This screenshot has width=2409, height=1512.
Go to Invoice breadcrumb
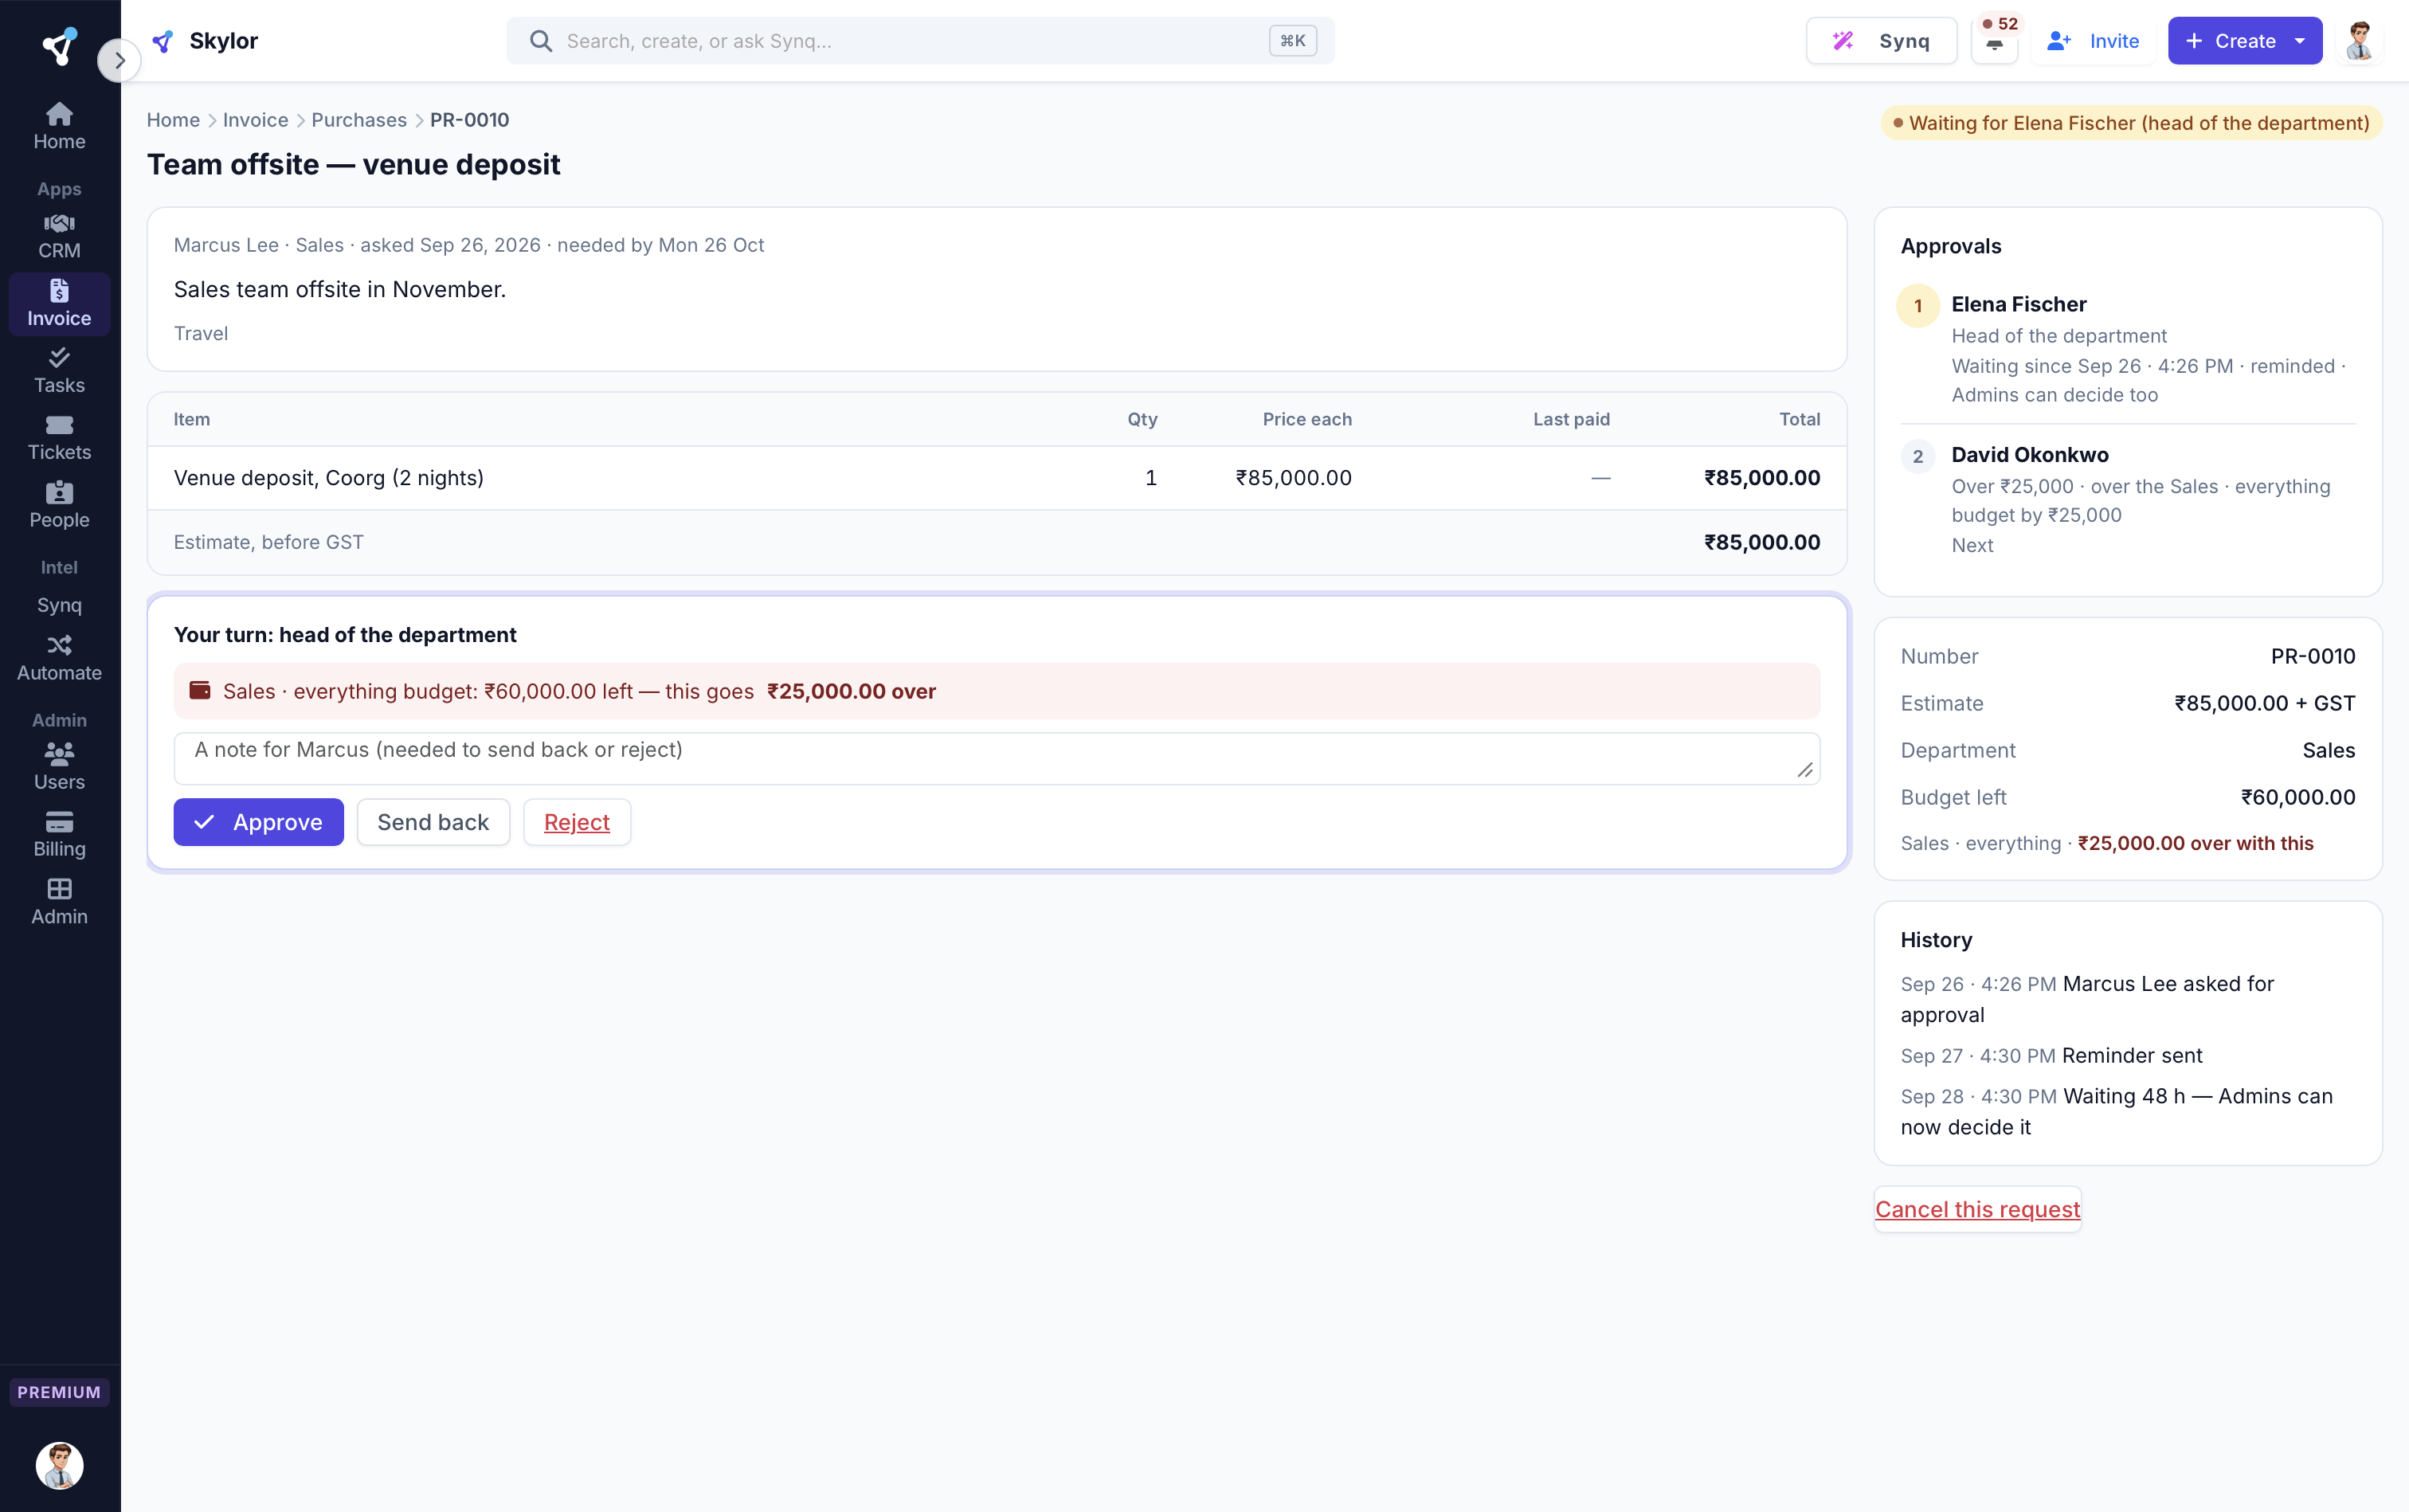coord(255,120)
